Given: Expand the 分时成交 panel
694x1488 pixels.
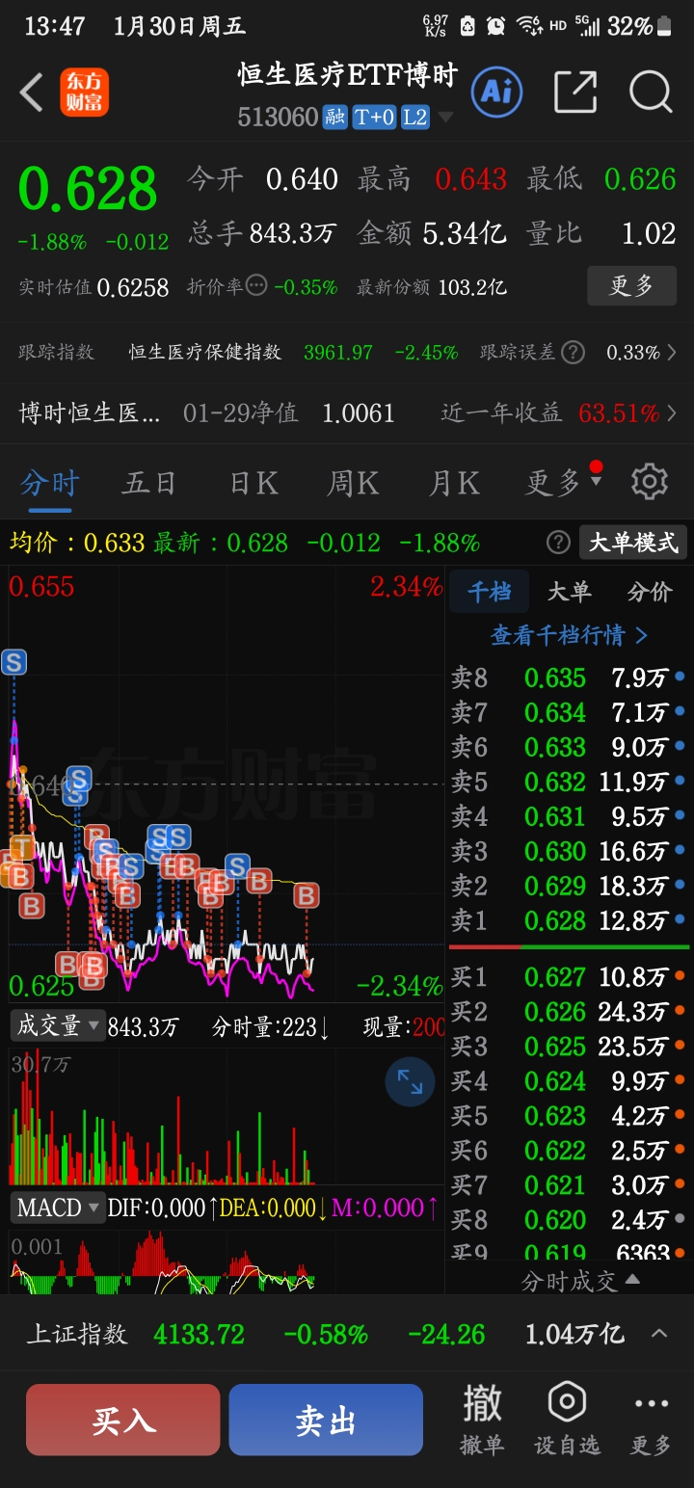Looking at the screenshot, I should click(x=580, y=1280).
